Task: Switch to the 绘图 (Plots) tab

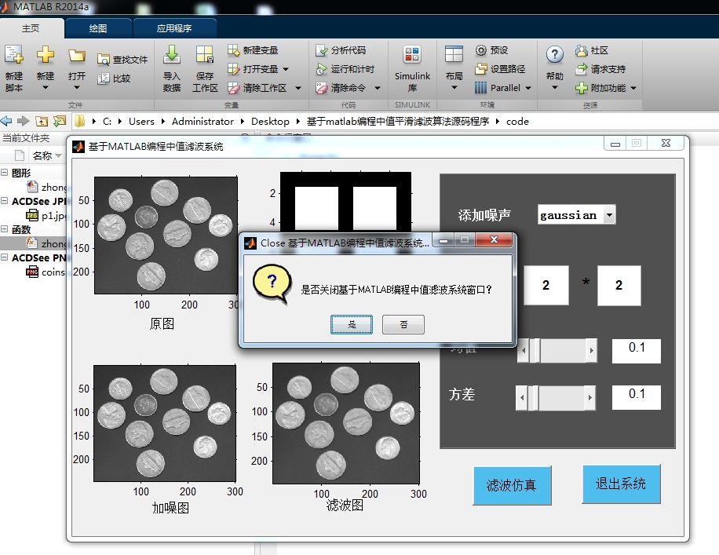Action: click(x=97, y=28)
